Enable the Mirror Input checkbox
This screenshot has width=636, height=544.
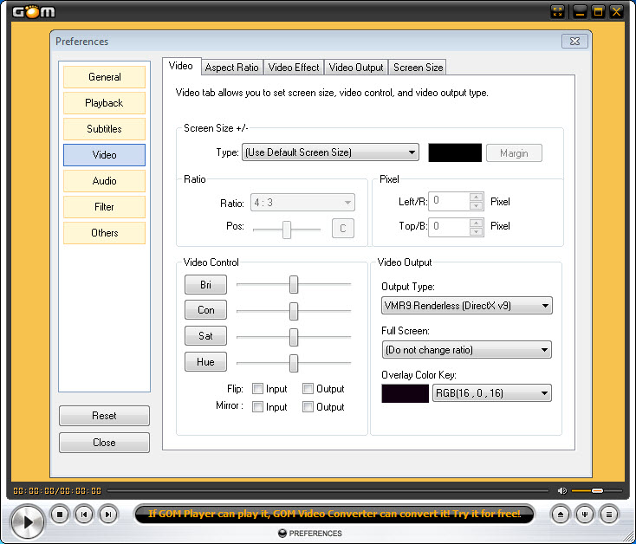257,406
